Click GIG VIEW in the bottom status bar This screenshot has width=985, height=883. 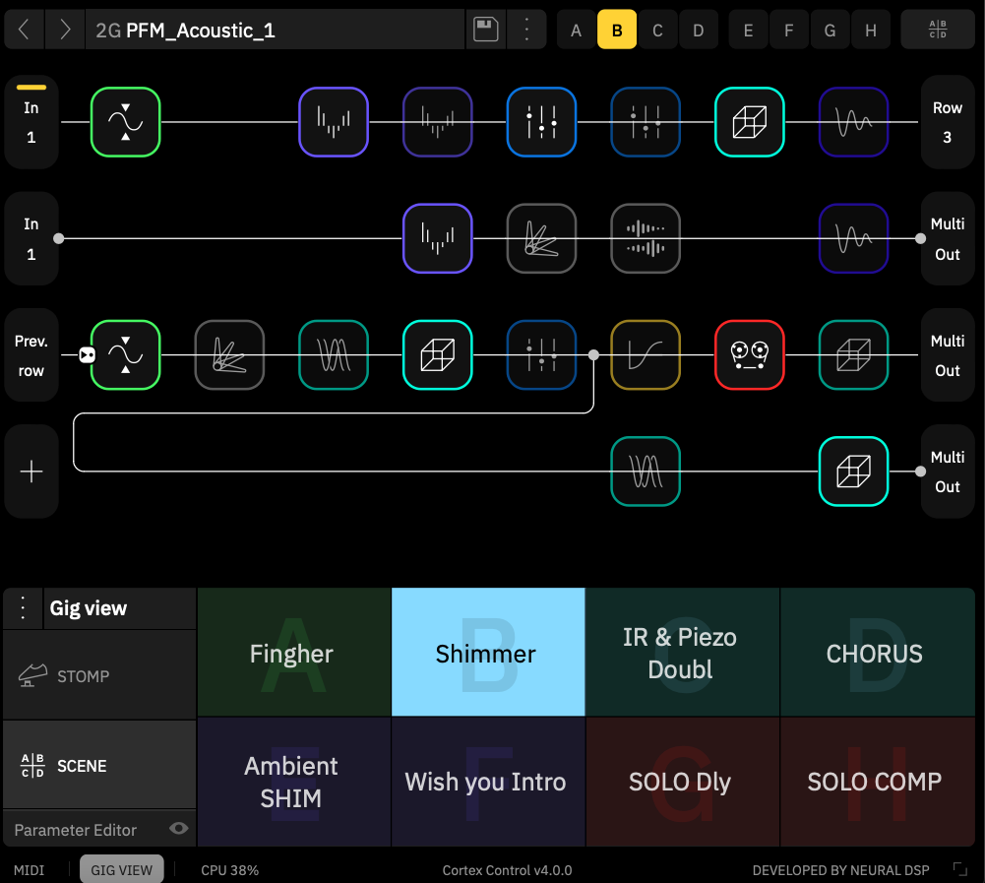click(121, 869)
